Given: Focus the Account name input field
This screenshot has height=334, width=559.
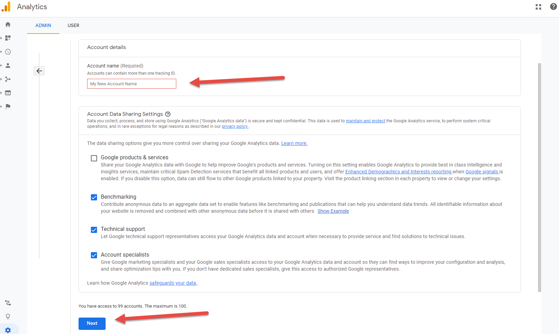Looking at the screenshot, I should click(132, 84).
